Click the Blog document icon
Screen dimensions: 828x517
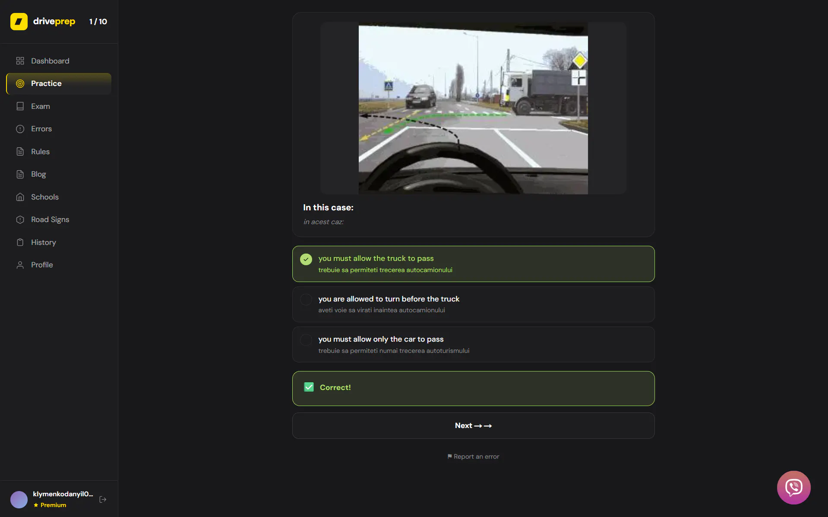pos(20,174)
